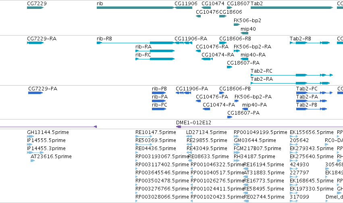Select the AT23616.5prime EST label
Image resolution: width=343 pixels, height=203 pixels.
coord(51,157)
